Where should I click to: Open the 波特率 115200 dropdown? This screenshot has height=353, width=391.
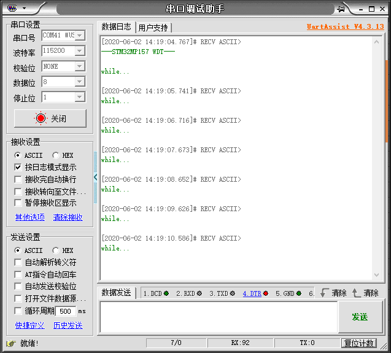(80, 51)
